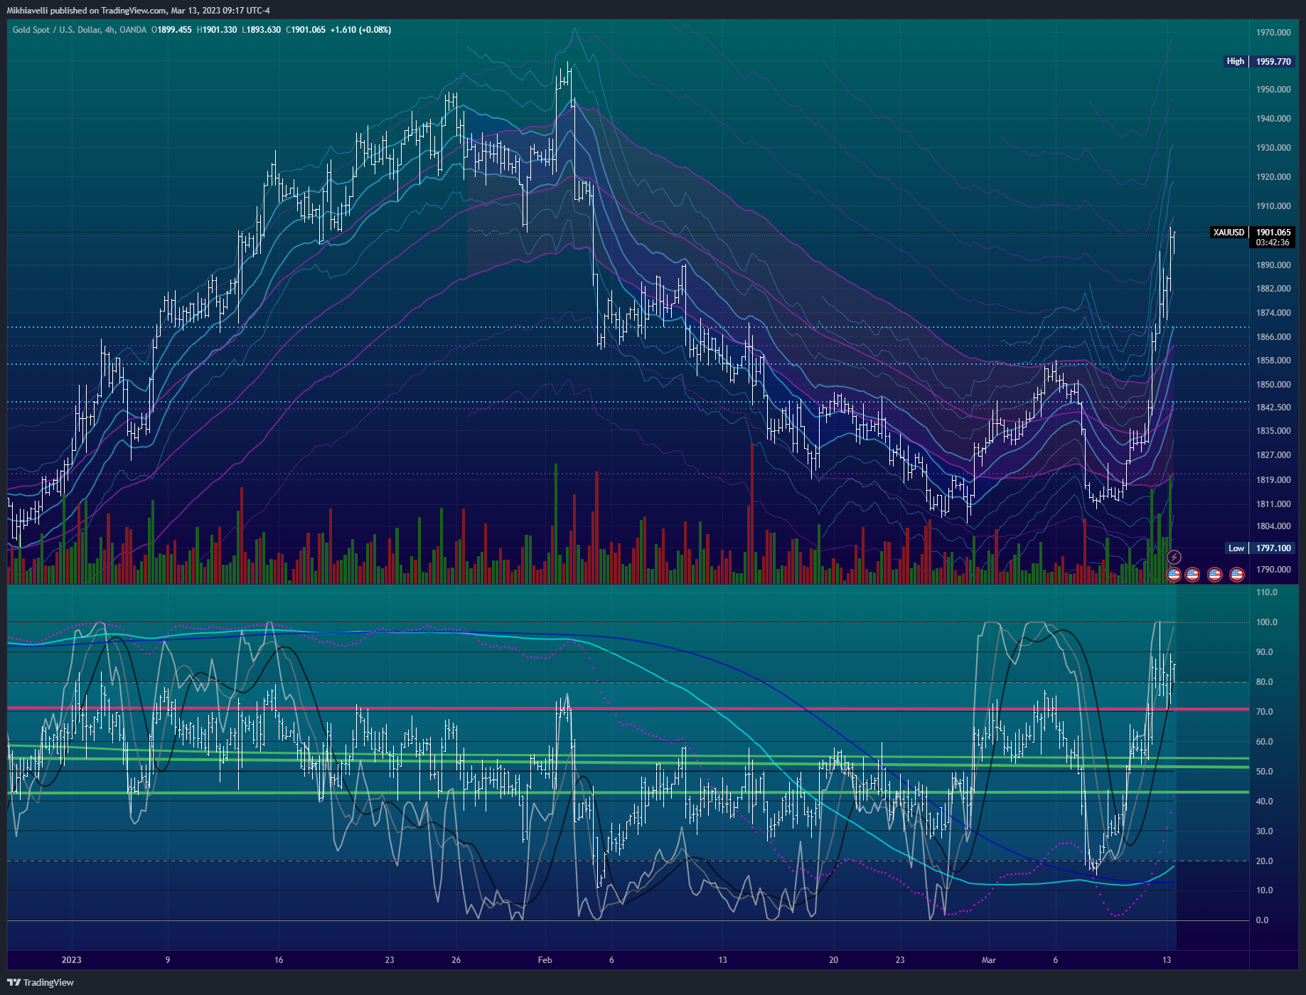
Task: Click the 1835.000 price axis label
Action: coord(1273,431)
